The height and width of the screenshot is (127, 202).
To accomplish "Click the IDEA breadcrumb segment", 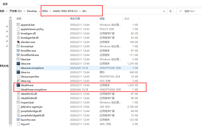I will [45, 11].
